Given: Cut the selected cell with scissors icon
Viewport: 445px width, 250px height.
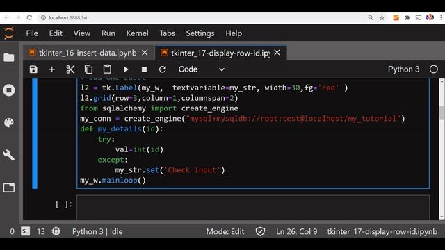Looking at the screenshot, I should pyautogui.click(x=70, y=69).
